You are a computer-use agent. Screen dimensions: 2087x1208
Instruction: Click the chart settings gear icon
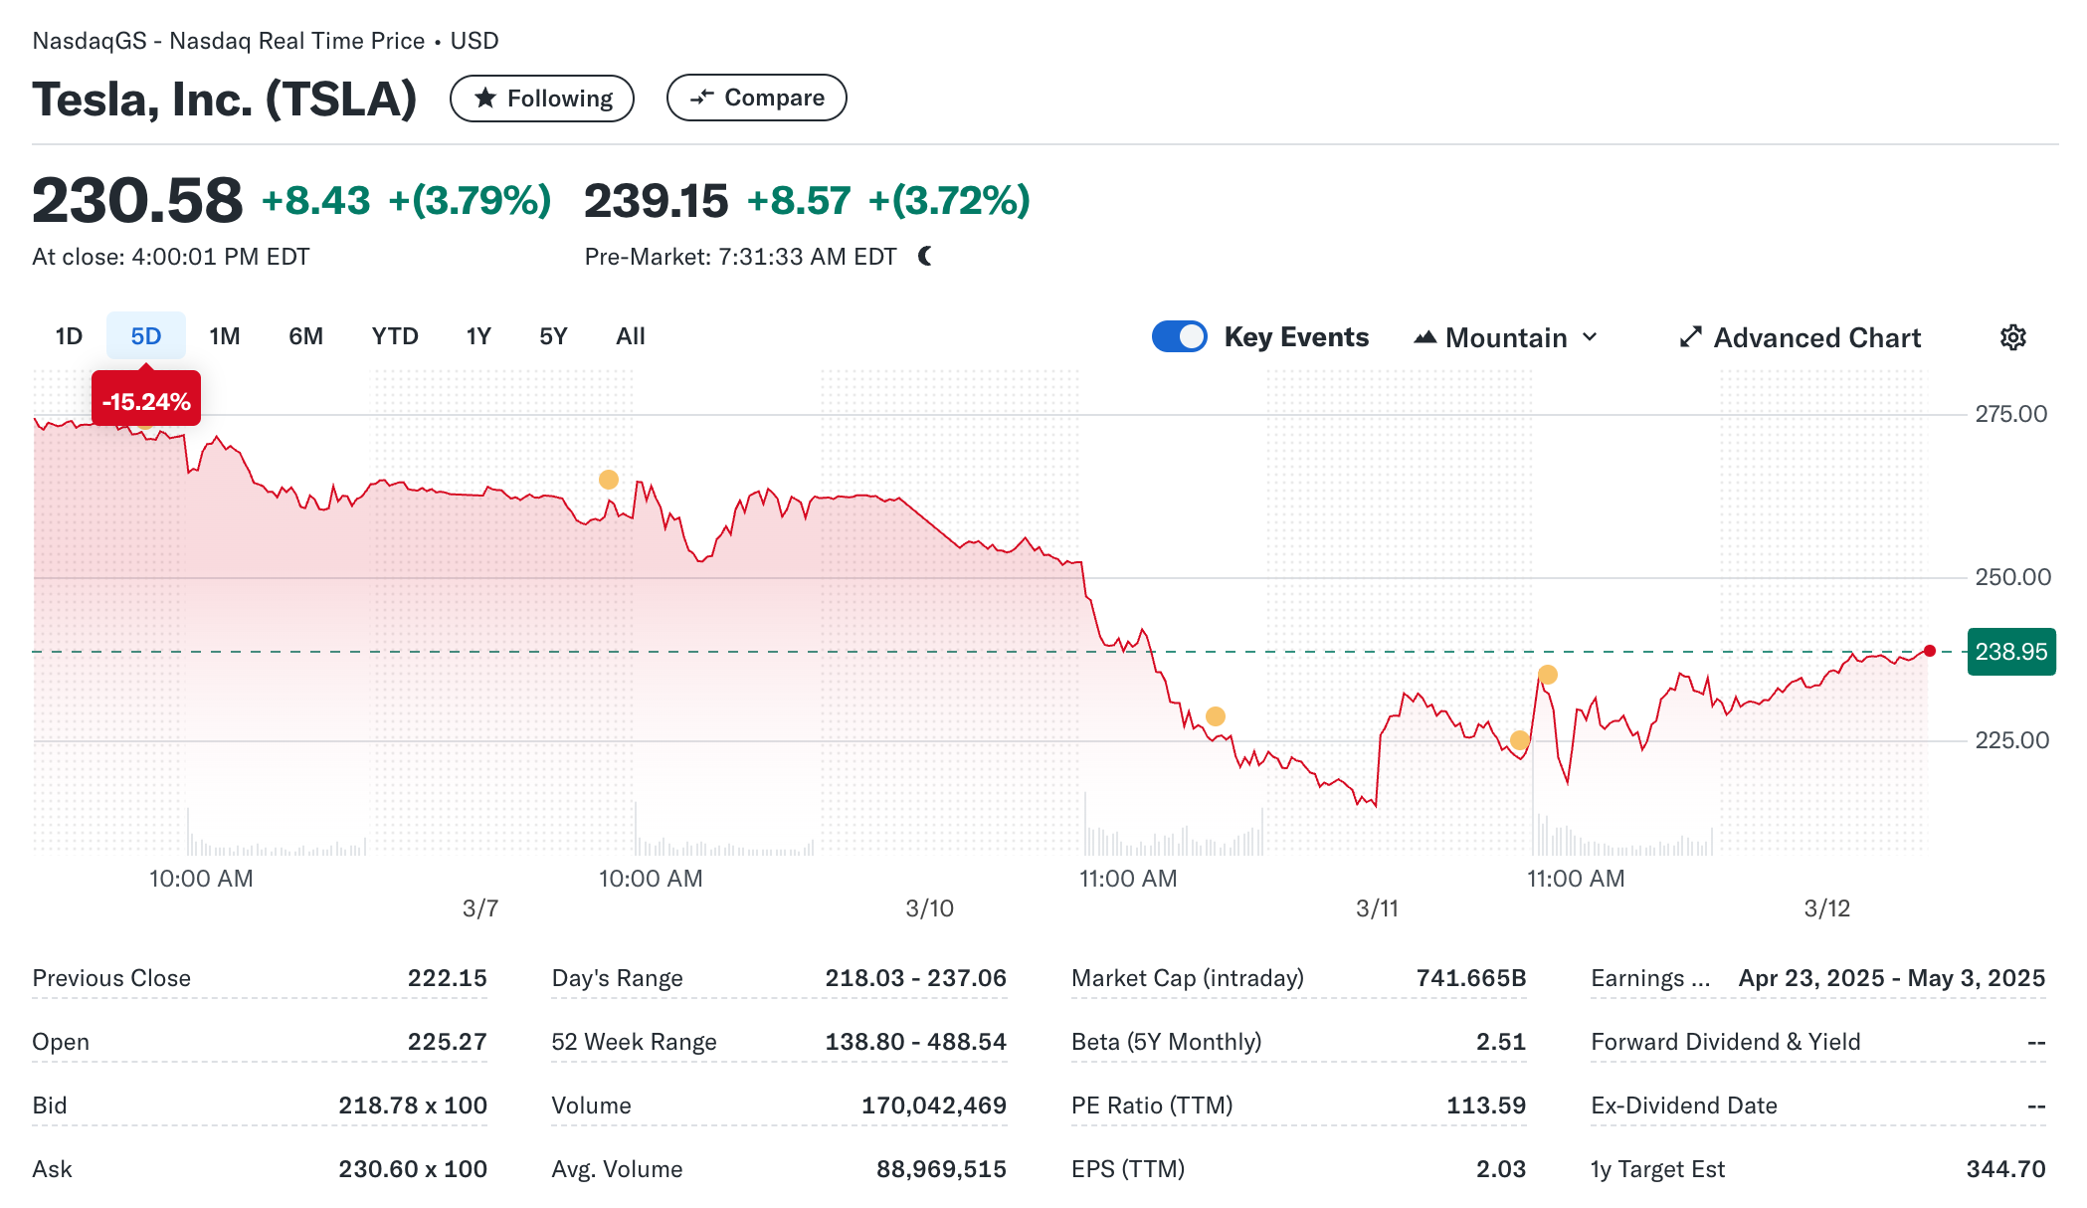[x=2012, y=337]
